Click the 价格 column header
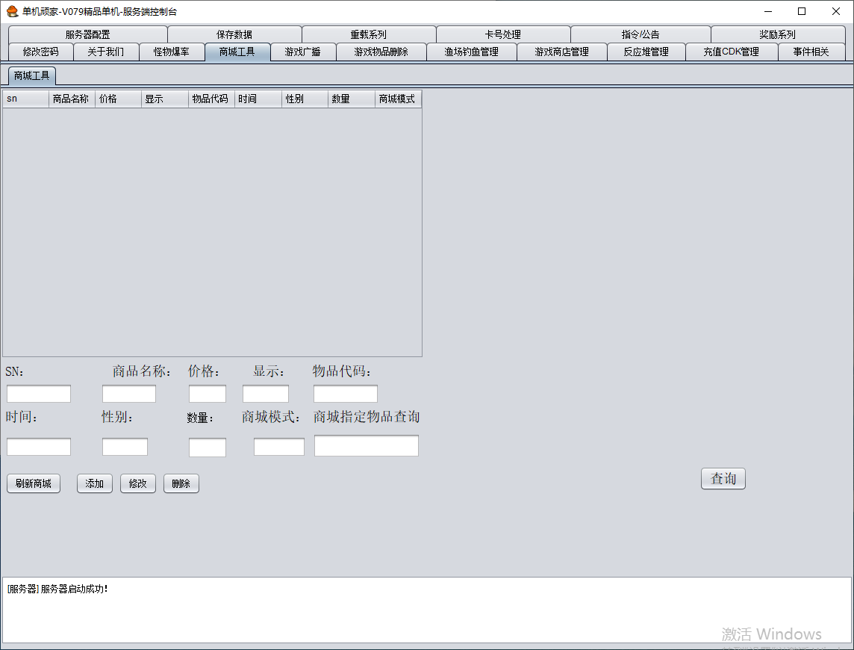Viewport: 854px width, 650px height. pos(118,99)
